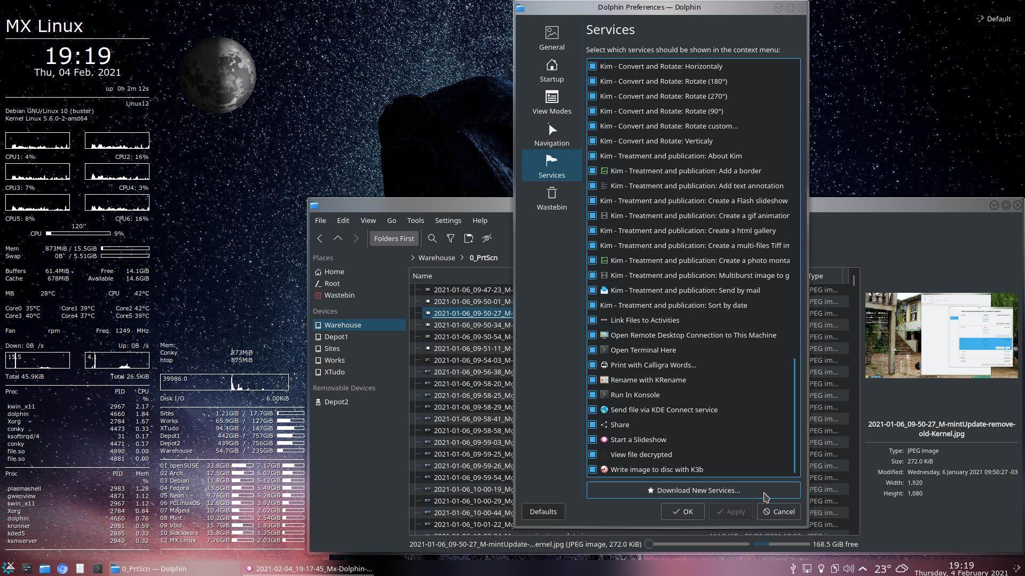Toggle Send file via KDE Connect checkbox
Viewport: 1025px width, 576px height.
(593, 410)
